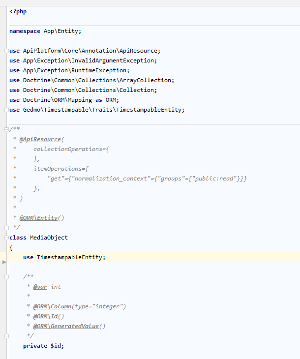Click use keyword in highlighted trait line
The height and width of the screenshot is (359, 300).
click(x=28, y=257)
